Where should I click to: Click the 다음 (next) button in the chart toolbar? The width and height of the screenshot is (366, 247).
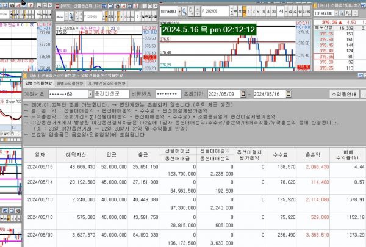tap(306, 12)
